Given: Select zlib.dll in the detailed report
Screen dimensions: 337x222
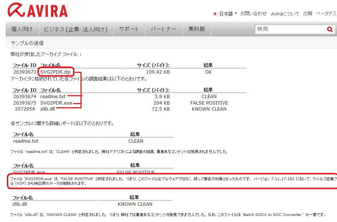Looking at the screenshot, I should (20, 204).
